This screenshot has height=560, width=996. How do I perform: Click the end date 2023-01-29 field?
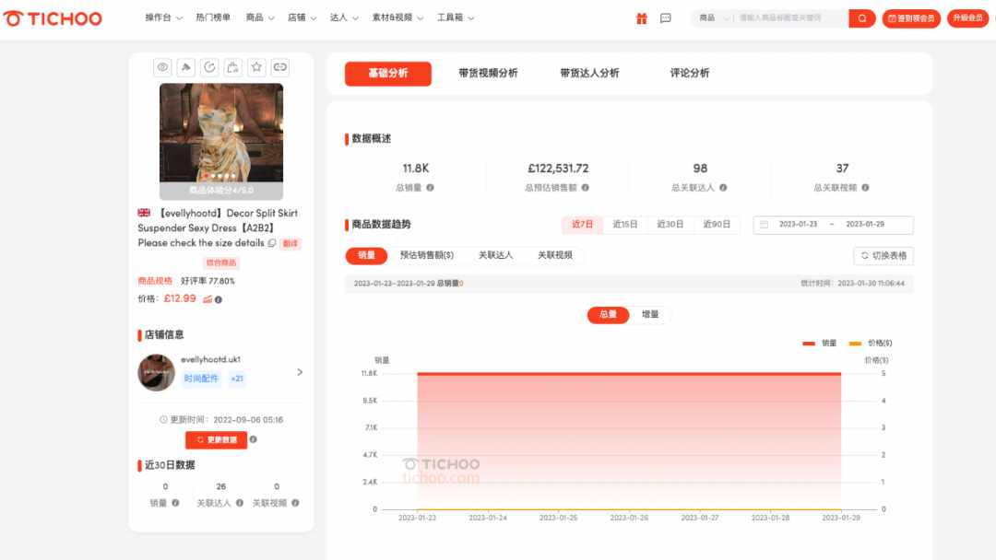click(865, 225)
